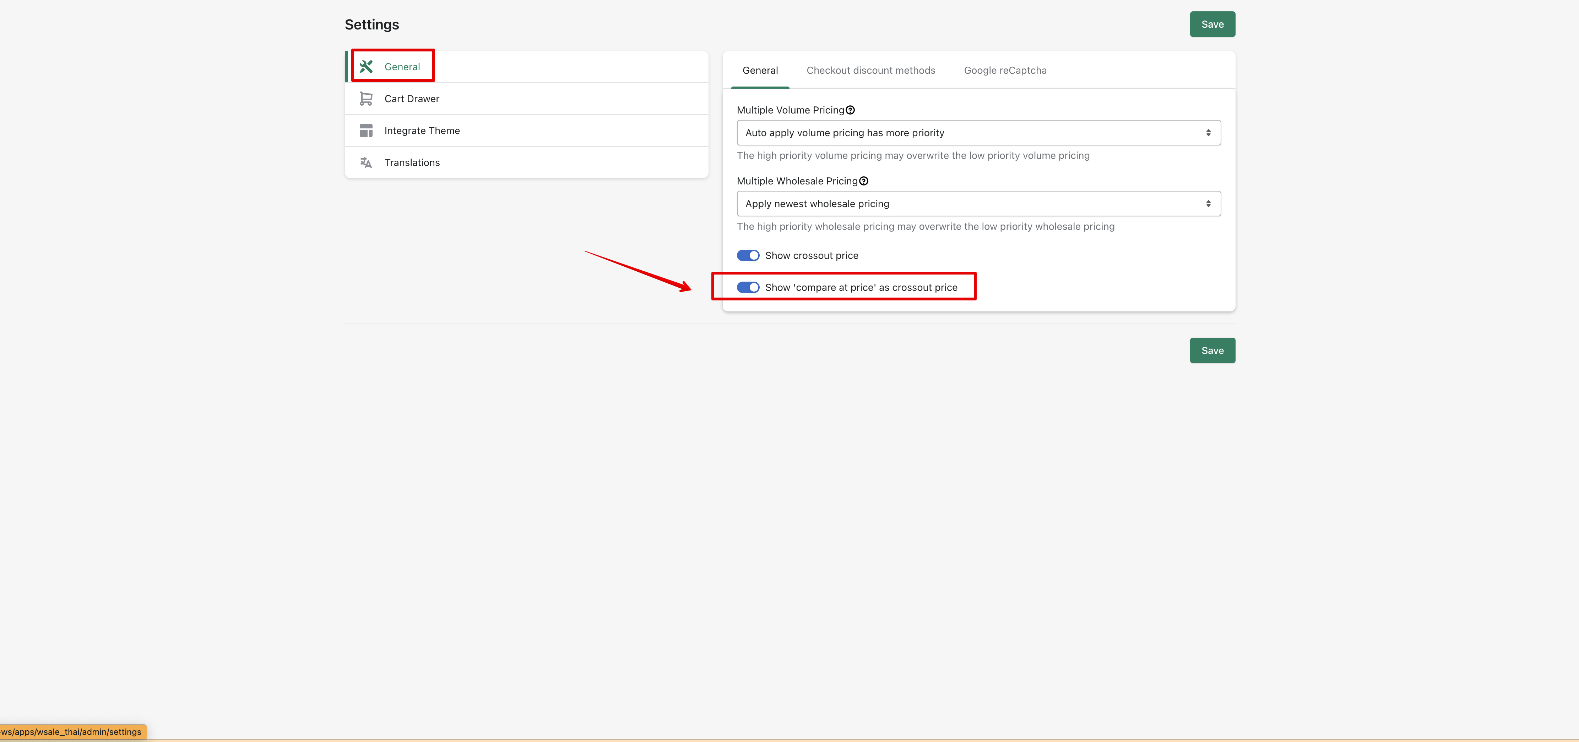Open the Multiple Volume Pricing dropdown
Viewport: 1579px width, 742px height.
978,133
